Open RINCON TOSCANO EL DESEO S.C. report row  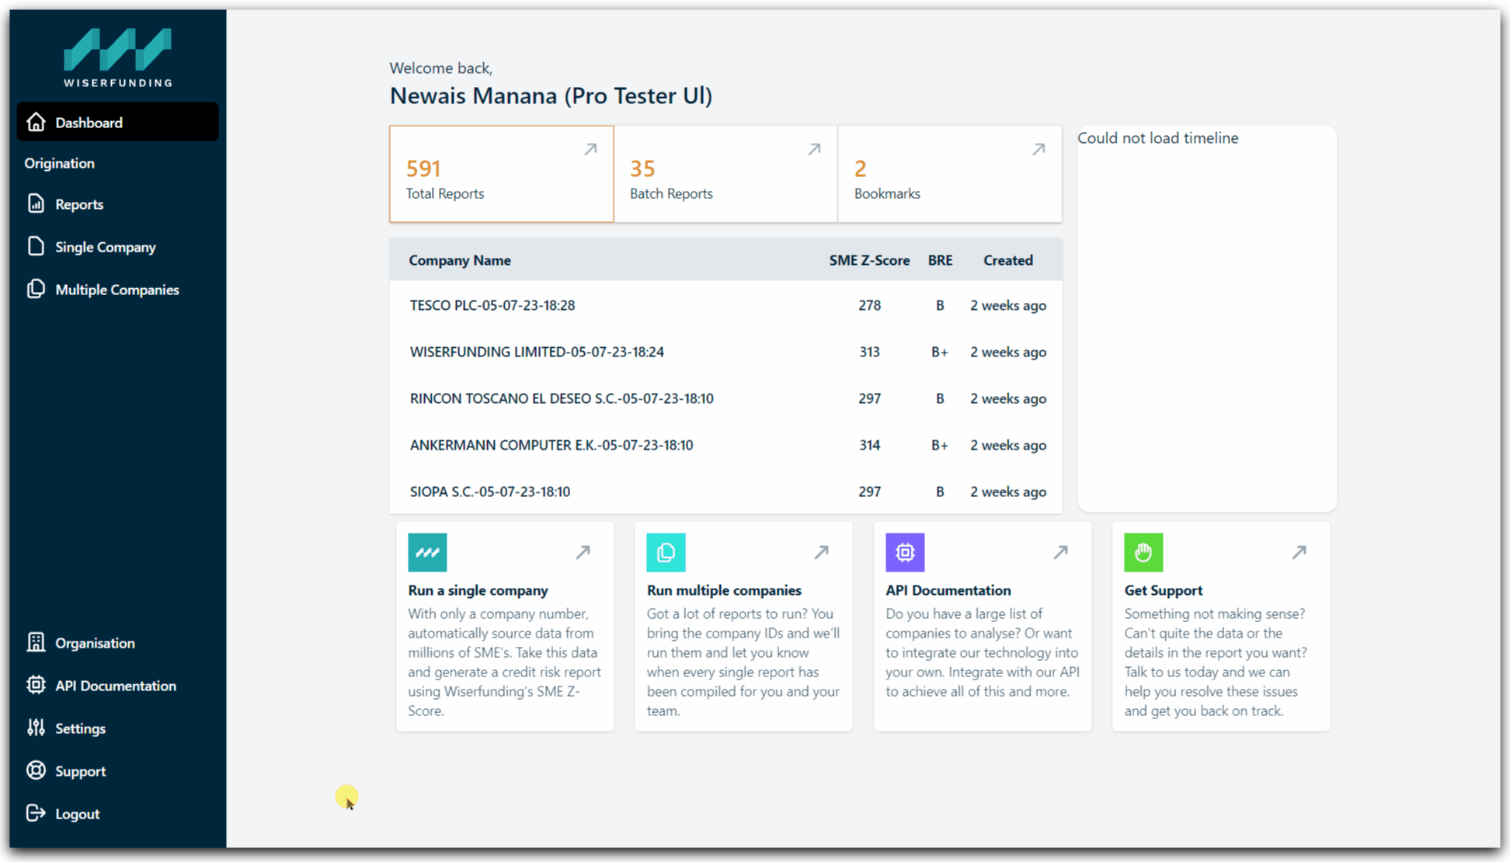point(725,398)
